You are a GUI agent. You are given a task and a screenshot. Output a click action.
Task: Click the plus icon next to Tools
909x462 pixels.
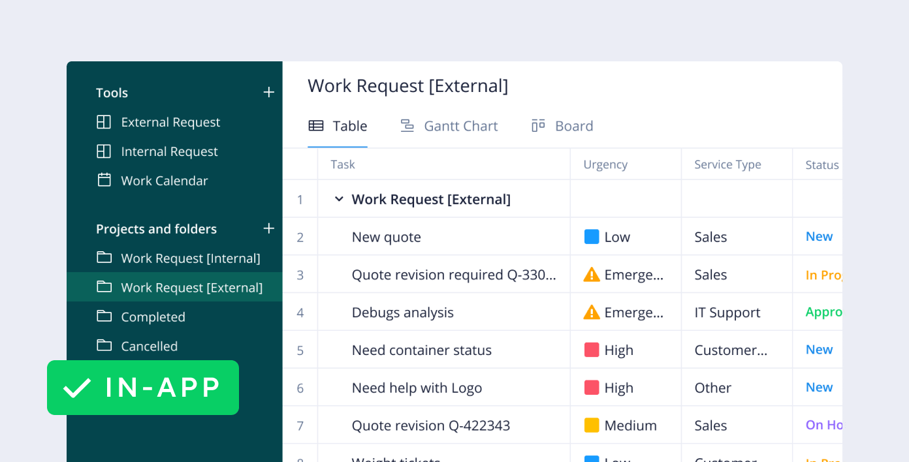268,92
